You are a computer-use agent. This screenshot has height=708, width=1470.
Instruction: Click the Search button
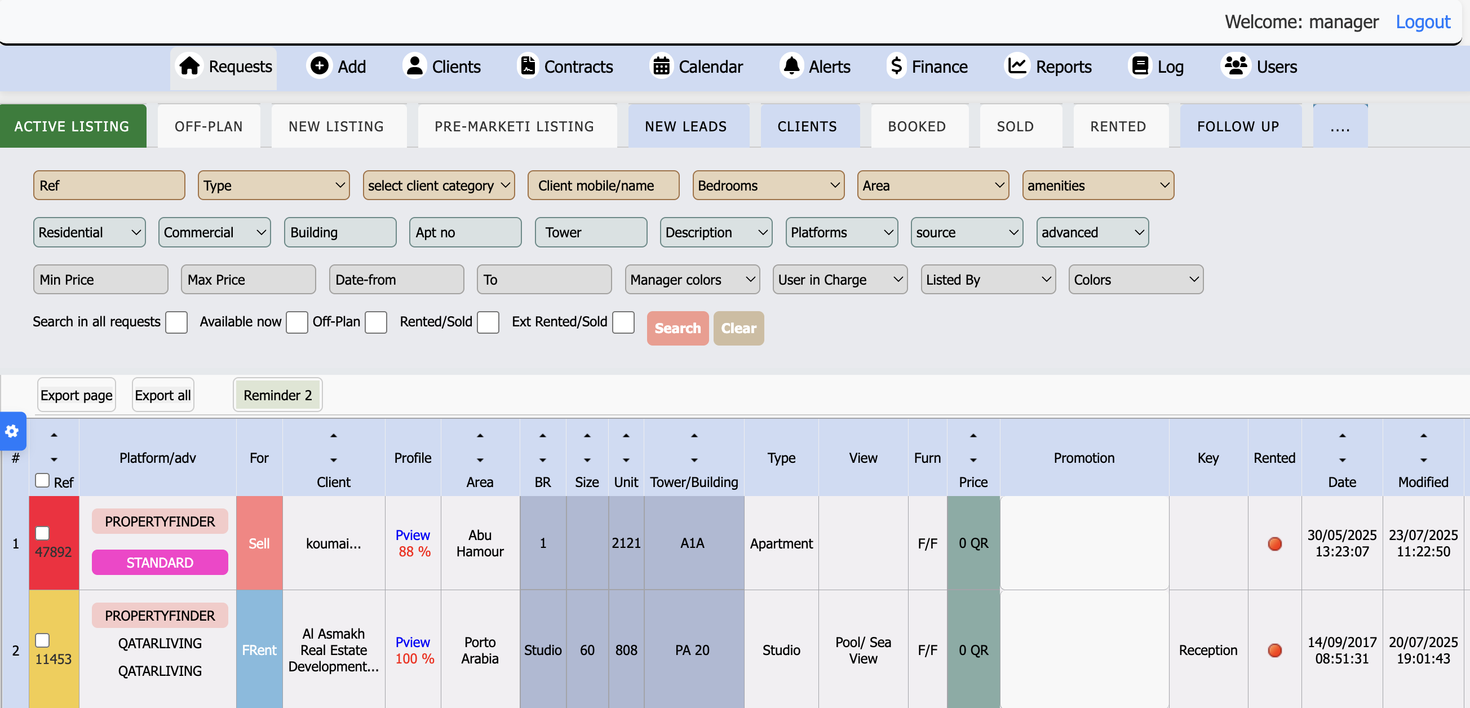678,328
